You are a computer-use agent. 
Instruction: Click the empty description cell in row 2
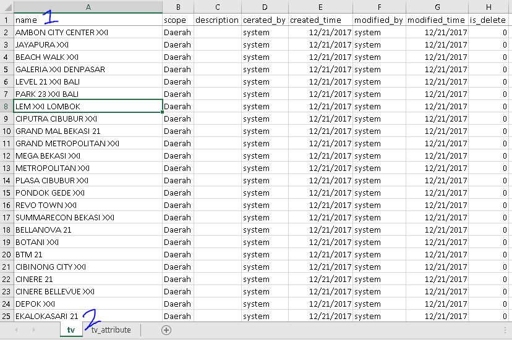[x=217, y=32]
